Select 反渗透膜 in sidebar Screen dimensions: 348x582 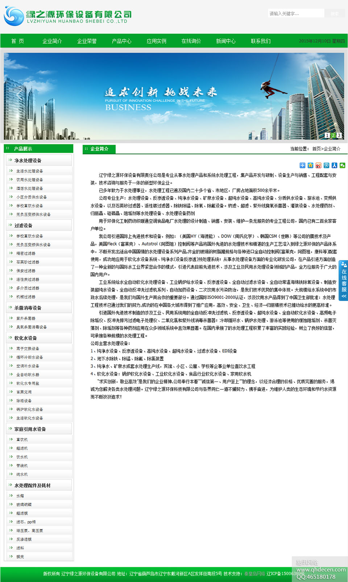[24, 539]
